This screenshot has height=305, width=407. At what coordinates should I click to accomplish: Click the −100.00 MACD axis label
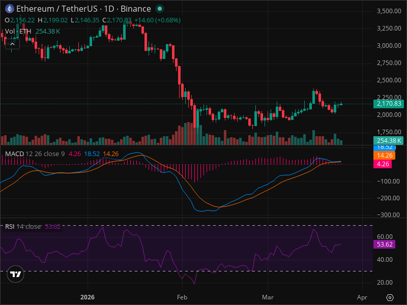tap(388, 181)
